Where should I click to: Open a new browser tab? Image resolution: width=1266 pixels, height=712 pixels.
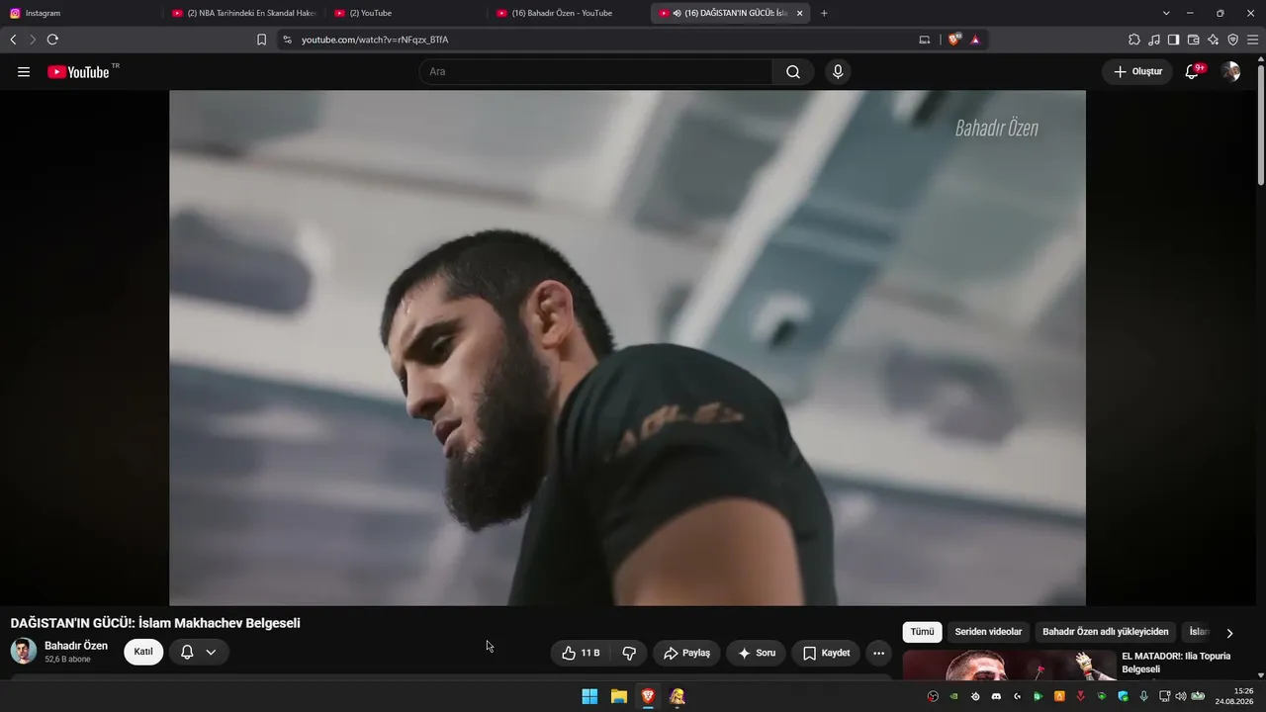[x=824, y=13]
